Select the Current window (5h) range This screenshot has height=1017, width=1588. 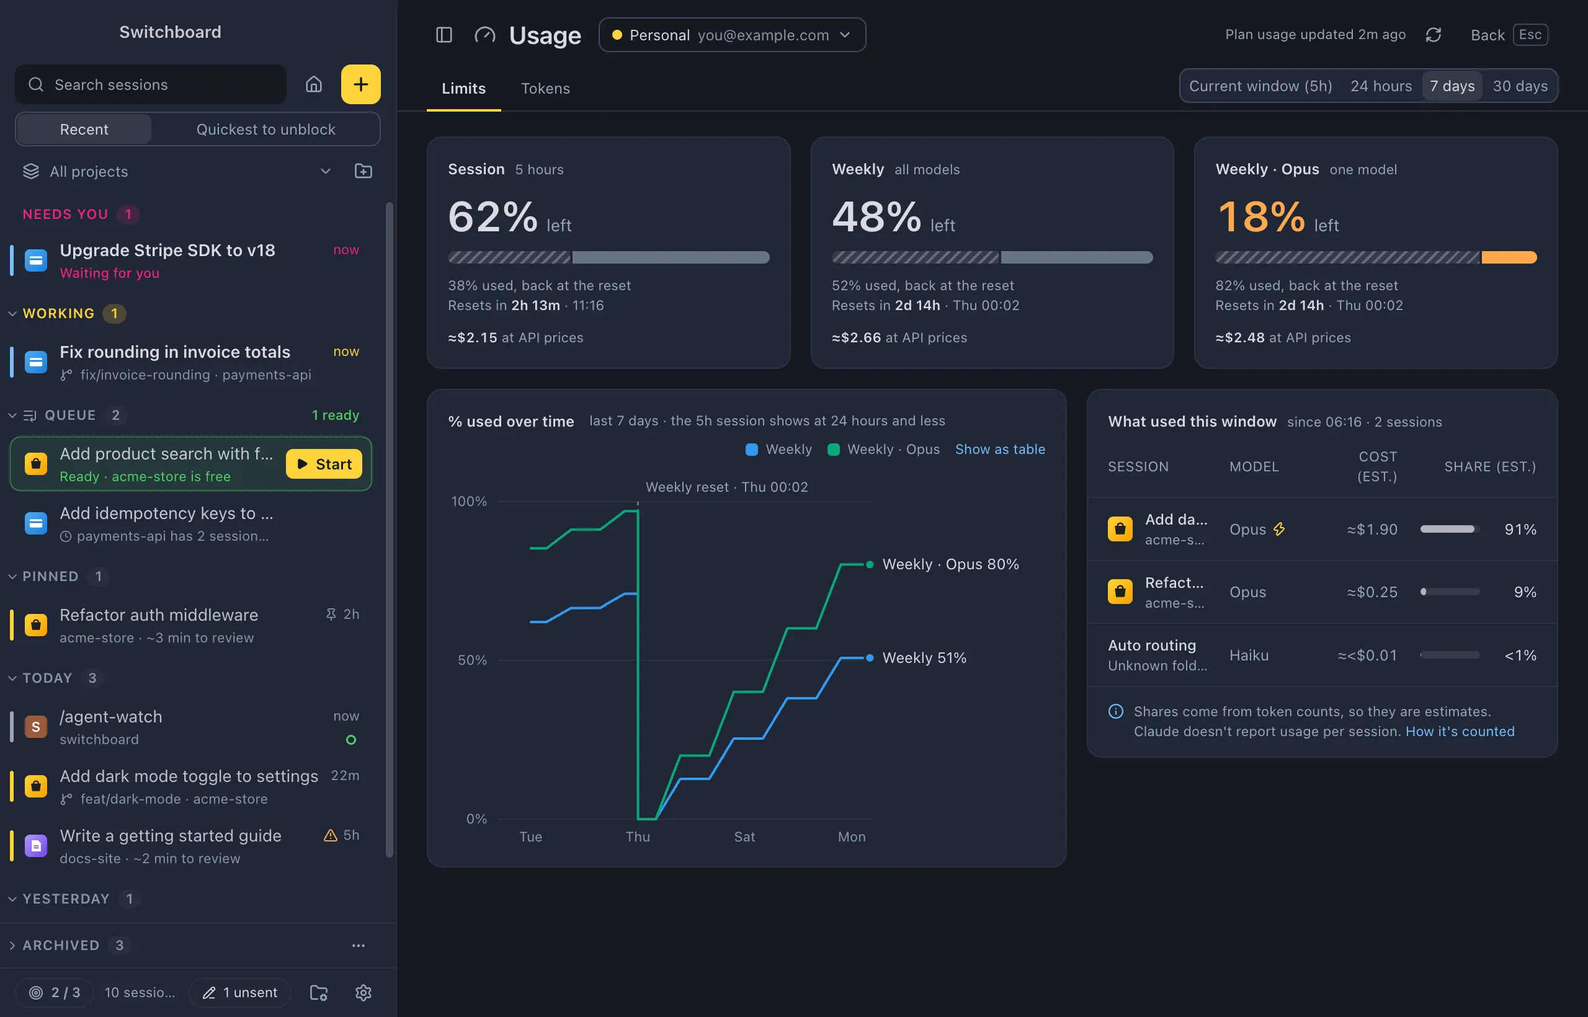coord(1260,86)
